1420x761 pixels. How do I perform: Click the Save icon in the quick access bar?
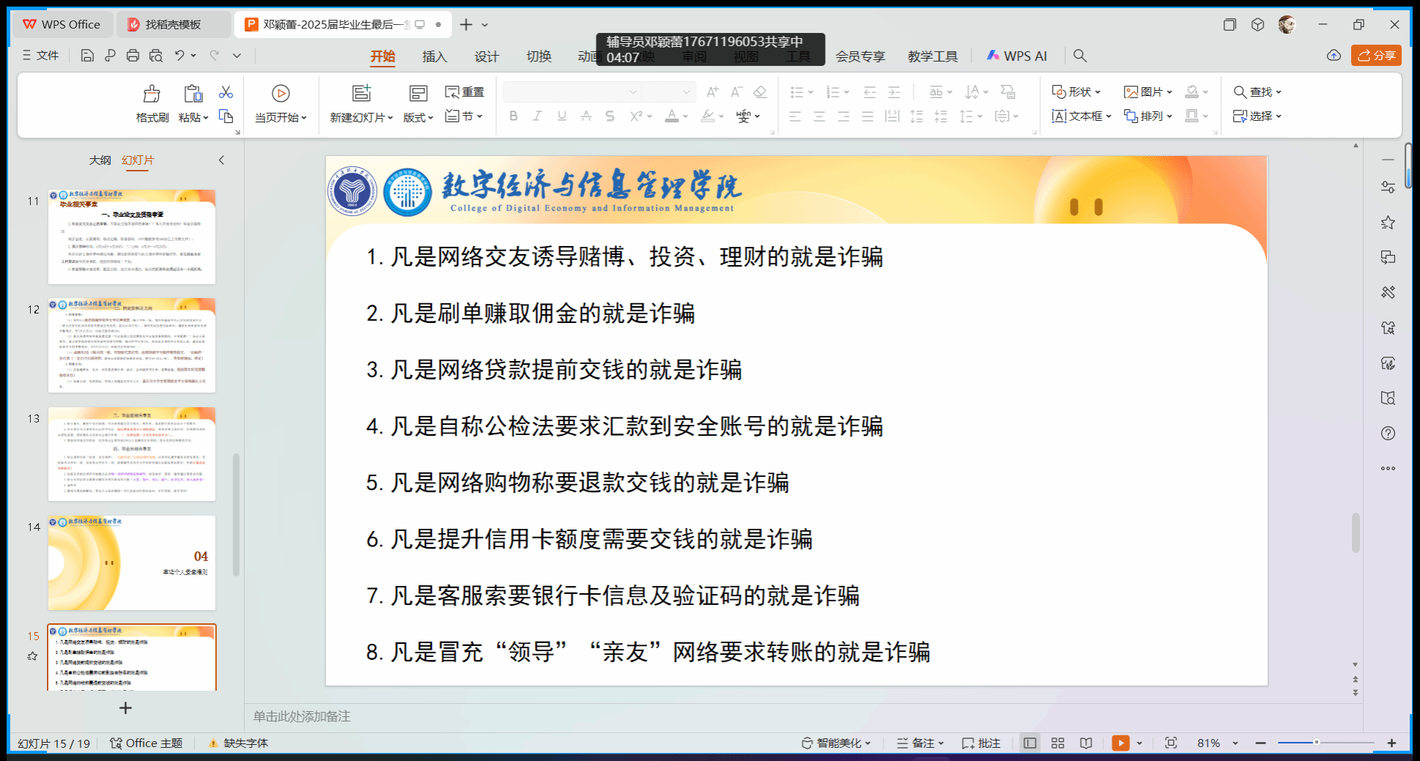pyautogui.click(x=87, y=56)
